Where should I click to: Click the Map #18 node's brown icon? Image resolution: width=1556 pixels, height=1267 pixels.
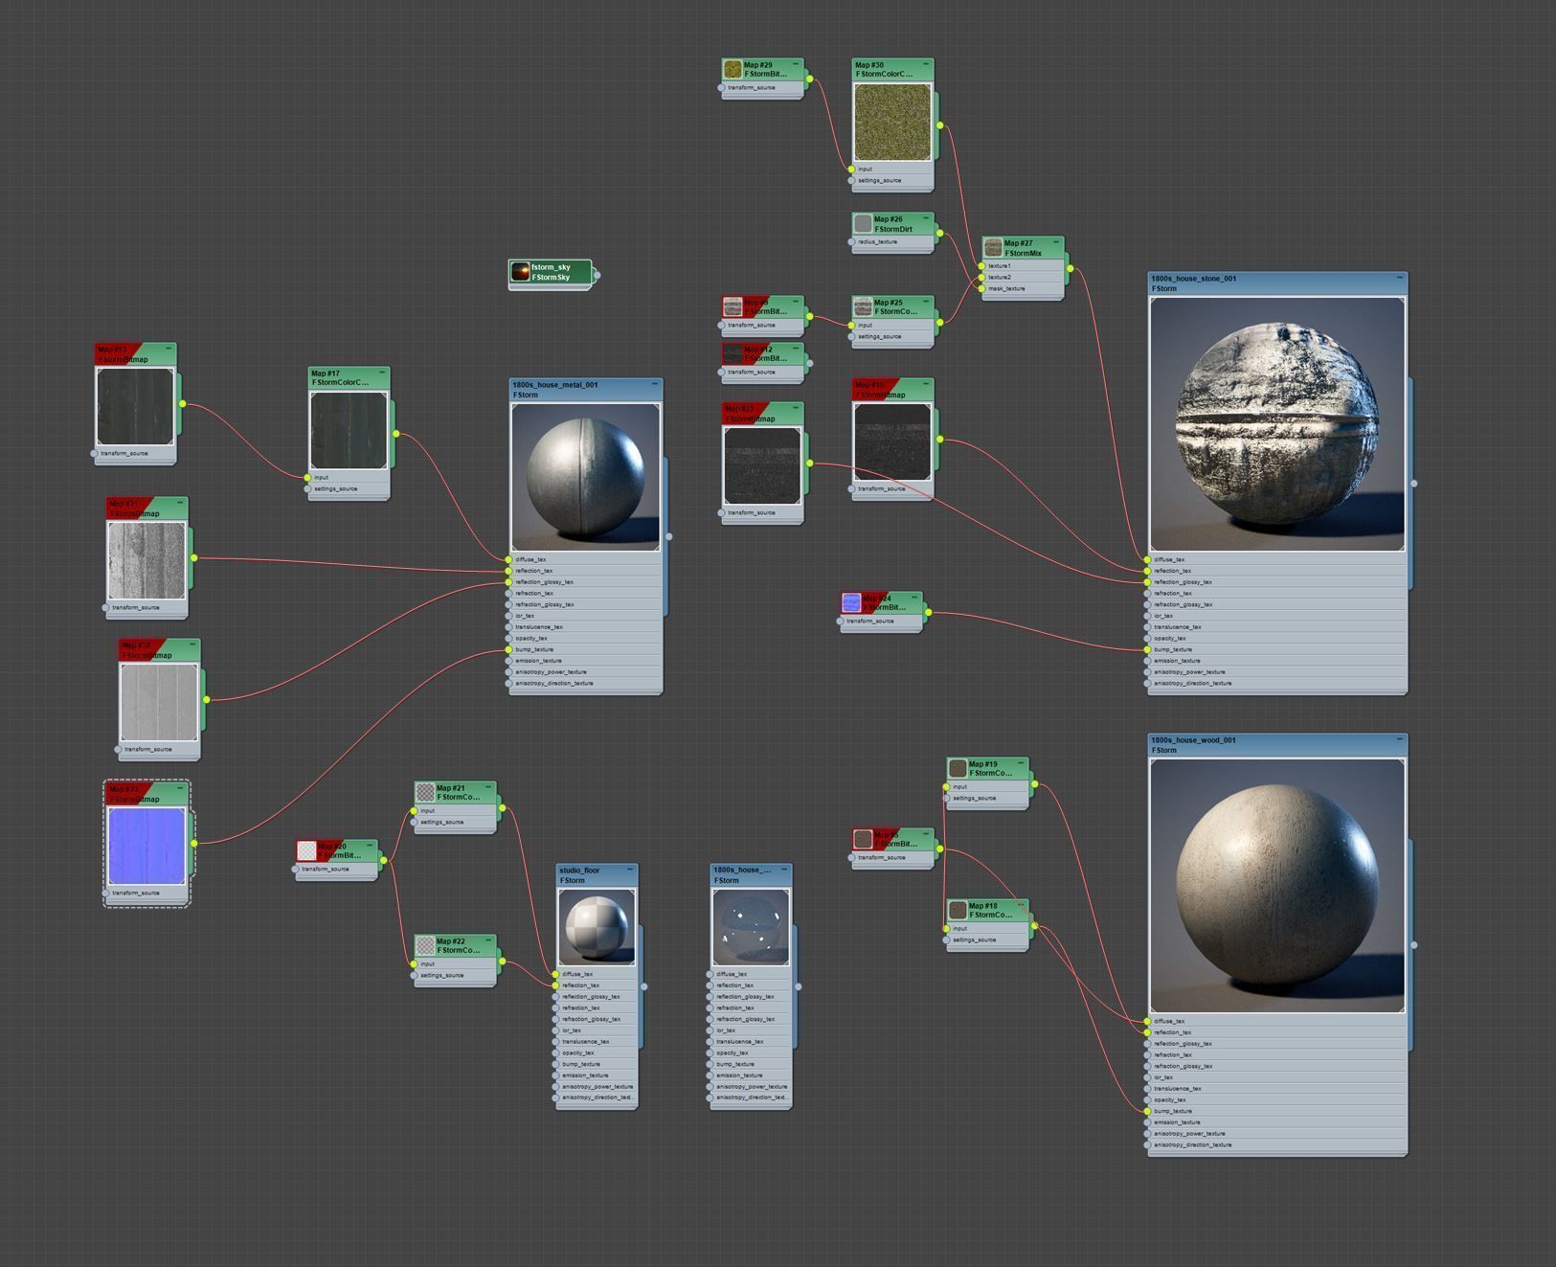tap(958, 910)
